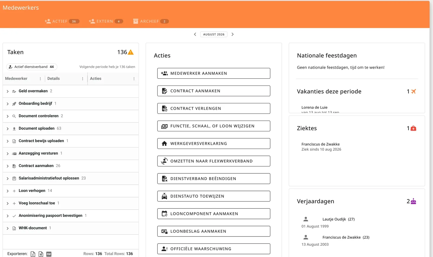The height and width of the screenshot is (257, 433).
Task: Click the Document controleren magnifier icon
Action: pyautogui.click(x=14, y=116)
